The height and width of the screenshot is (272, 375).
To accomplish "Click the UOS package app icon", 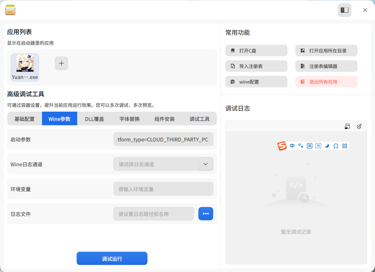I will coord(10,10).
